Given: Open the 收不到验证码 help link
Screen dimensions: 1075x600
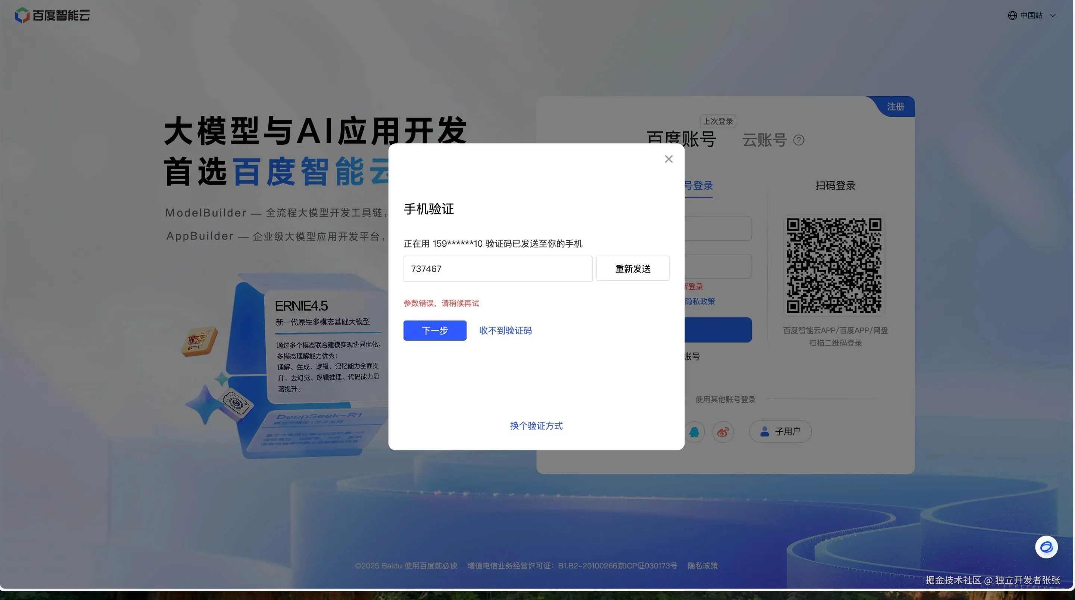Looking at the screenshot, I should (x=505, y=331).
